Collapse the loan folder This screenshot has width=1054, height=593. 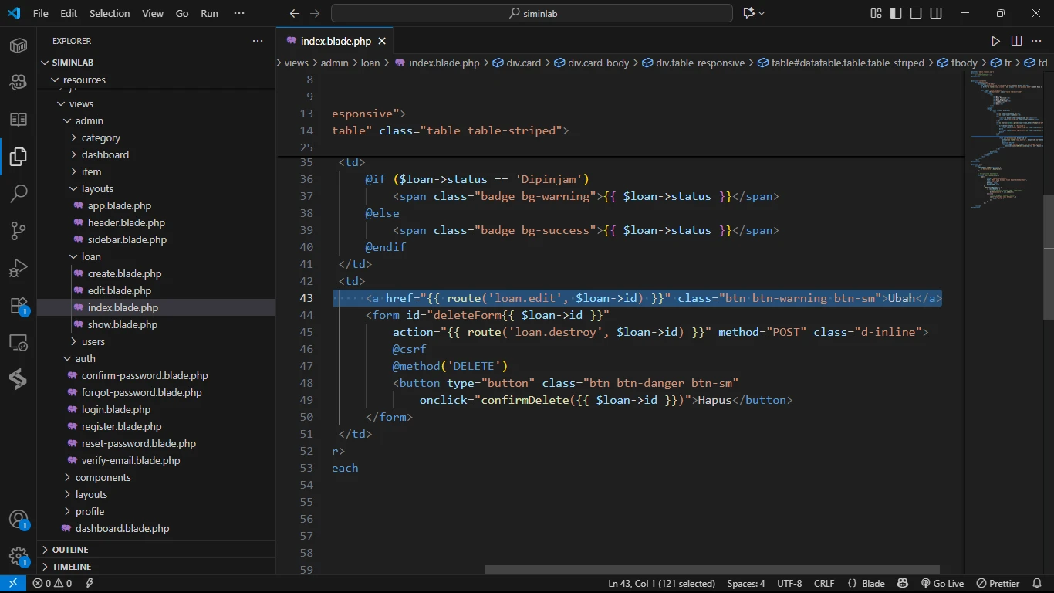(x=91, y=256)
